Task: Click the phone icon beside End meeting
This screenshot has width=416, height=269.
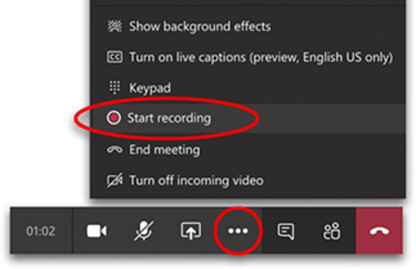Action: (114, 150)
